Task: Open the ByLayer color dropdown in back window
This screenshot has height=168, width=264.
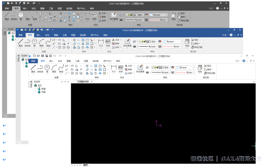Action: point(159,15)
